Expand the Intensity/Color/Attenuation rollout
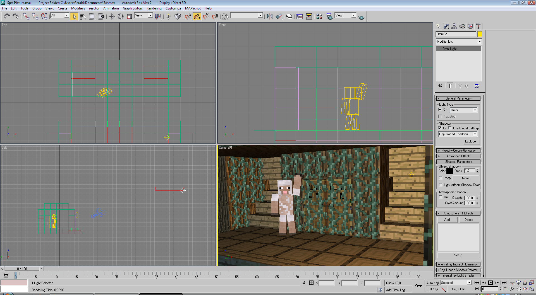This screenshot has height=295, width=536. (x=458, y=151)
